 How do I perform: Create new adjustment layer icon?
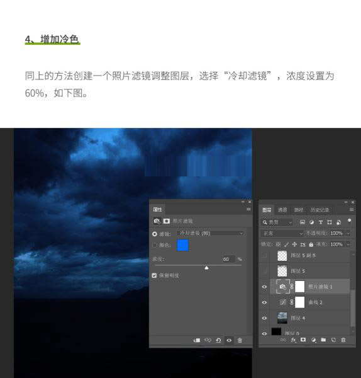point(313,340)
